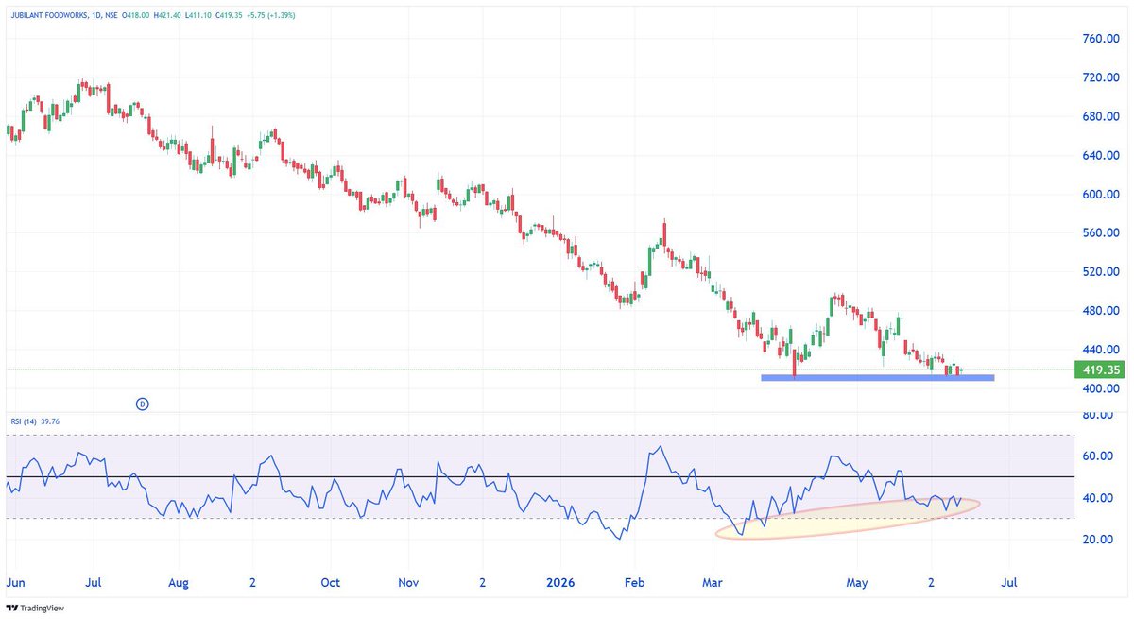Viewport: 1134px width, 619px height.
Task: Click the 60.00 RSI axis label
Action: [1098, 456]
